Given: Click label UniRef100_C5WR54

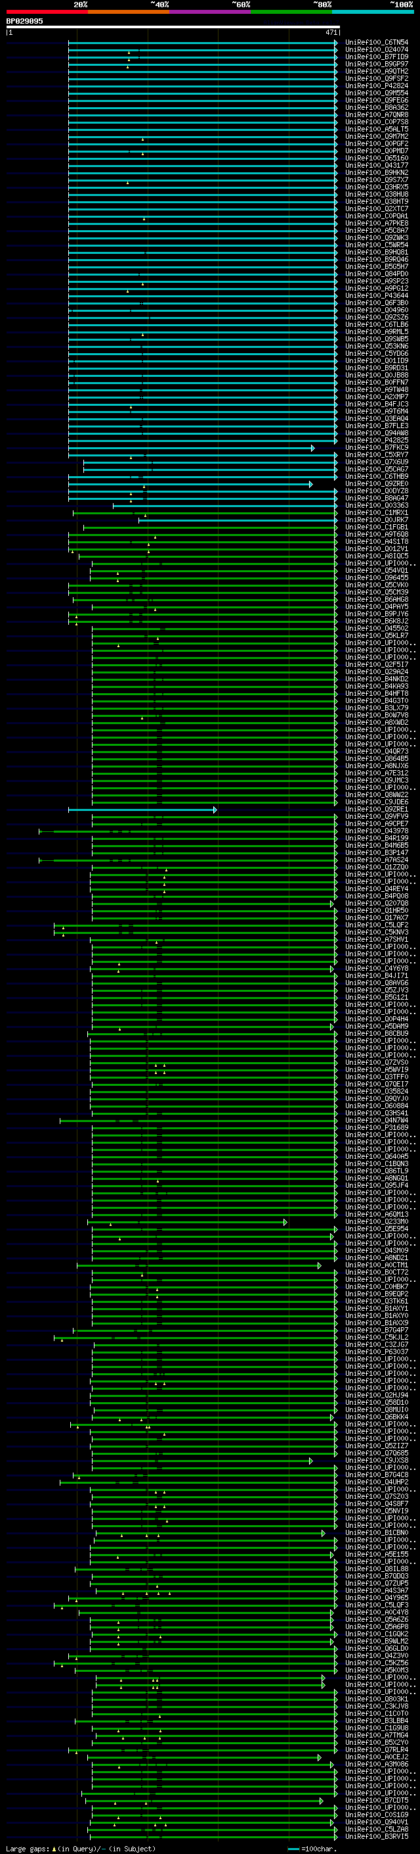Looking at the screenshot, I should 377,245.
